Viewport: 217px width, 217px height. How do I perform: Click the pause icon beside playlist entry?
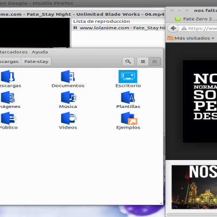[x=75, y=28]
